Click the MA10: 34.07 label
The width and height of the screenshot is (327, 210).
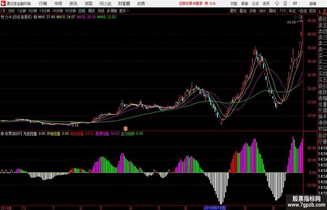66,17
